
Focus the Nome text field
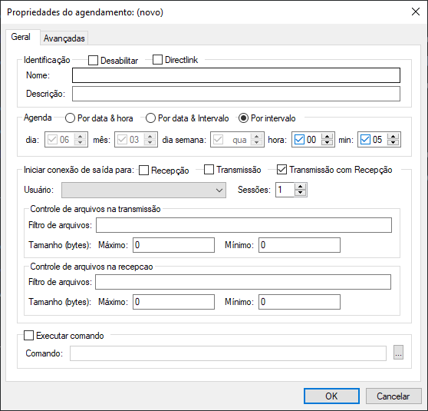pyautogui.click(x=236, y=75)
